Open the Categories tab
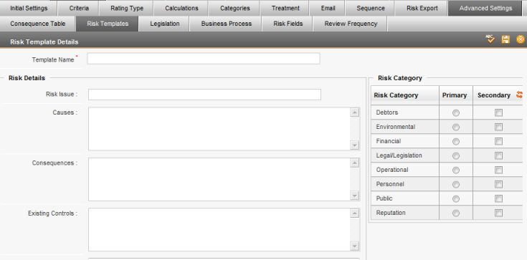527x260 pixels. point(235,8)
